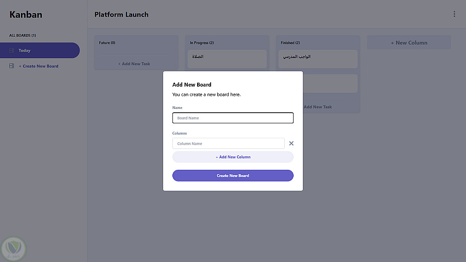Click the board icon beside Today
The image size is (466, 262).
12,50
